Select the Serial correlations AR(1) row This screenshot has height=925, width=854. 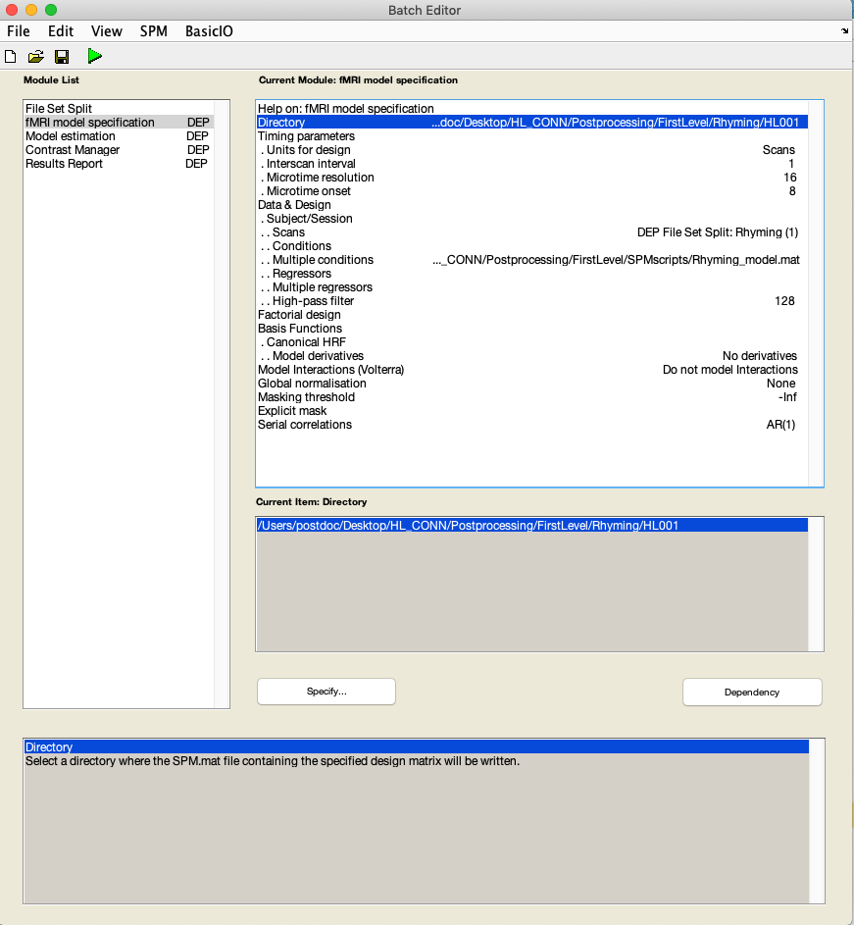[305, 425]
